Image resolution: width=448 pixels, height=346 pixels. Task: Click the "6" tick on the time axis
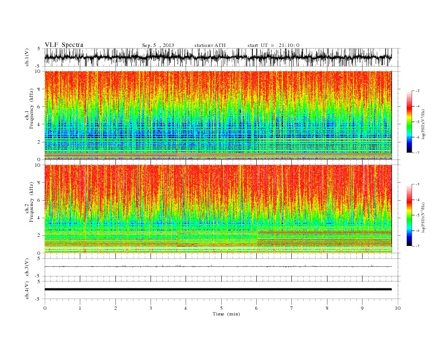pos(256,308)
